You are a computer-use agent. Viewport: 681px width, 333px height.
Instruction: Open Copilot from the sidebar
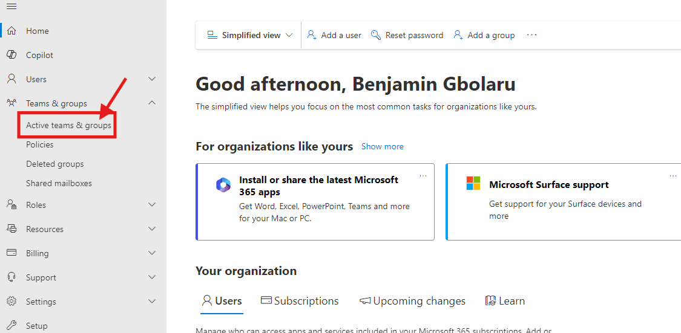coord(39,55)
